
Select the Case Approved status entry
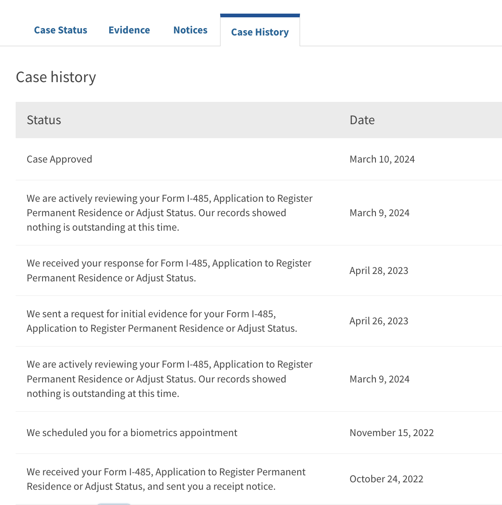[59, 159]
